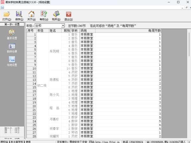Select row number 16 in 序号 column
Screen dimensions: 191x143
pos(32,91)
